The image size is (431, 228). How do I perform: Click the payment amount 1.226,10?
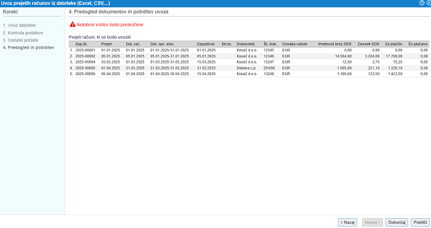pos(395,68)
